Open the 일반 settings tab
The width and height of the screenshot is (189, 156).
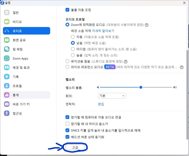pyautogui.click(x=26, y=12)
